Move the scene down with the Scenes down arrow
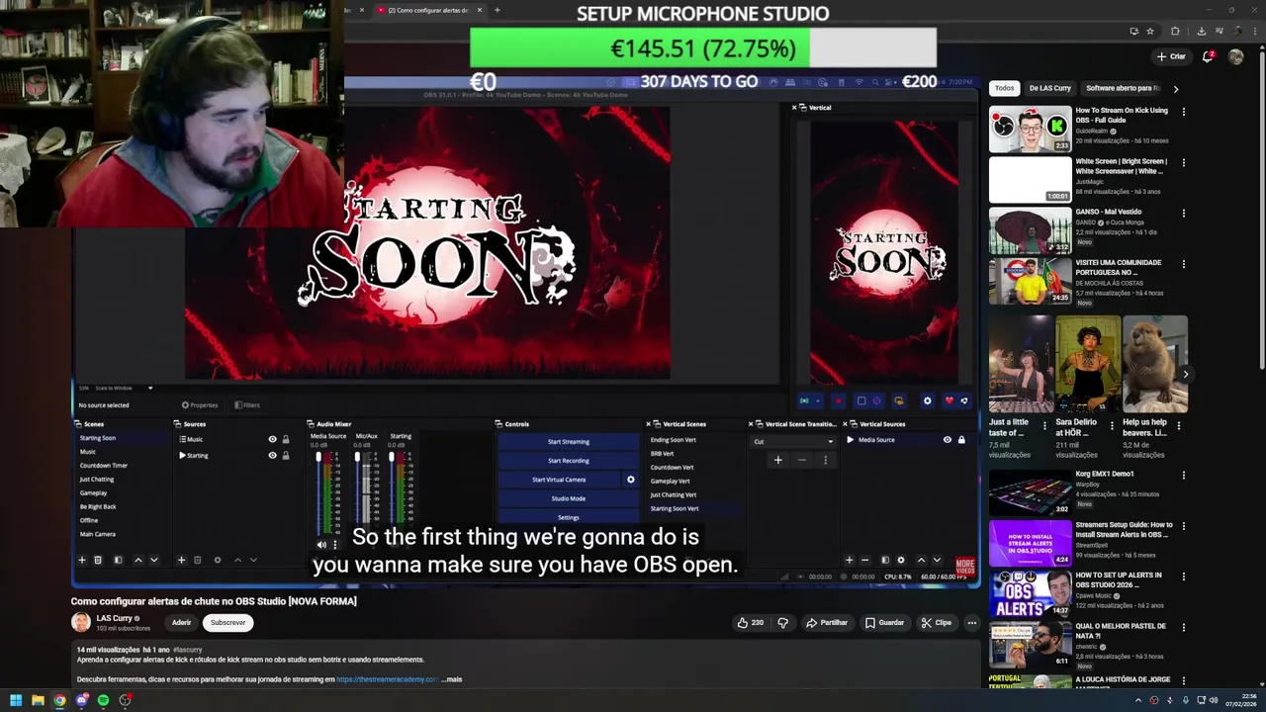Image resolution: width=1266 pixels, height=712 pixels. 153,560
